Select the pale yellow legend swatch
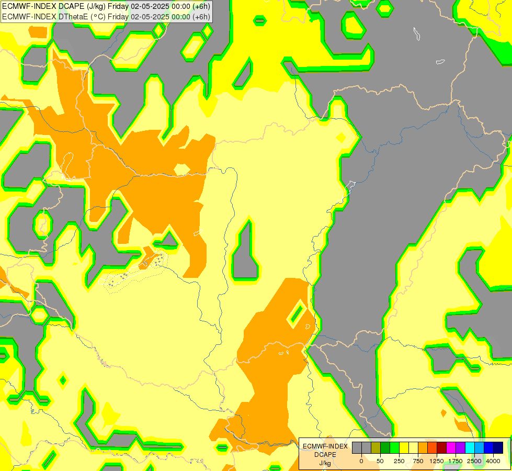 413,448
